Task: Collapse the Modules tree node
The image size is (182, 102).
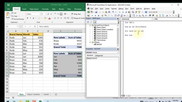Action: [x=90, y=42]
